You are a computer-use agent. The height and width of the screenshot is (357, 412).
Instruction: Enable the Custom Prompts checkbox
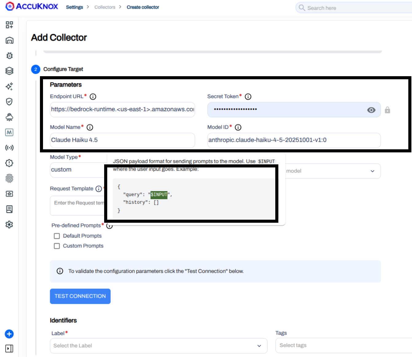[x=57, y=246]
